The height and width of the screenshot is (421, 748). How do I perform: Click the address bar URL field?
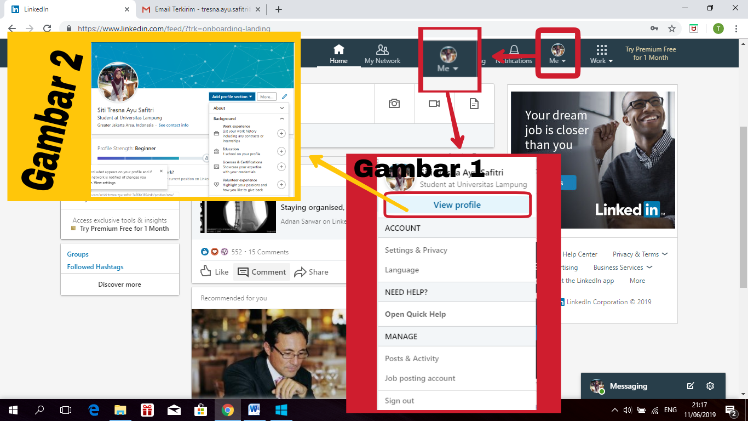pyautogui.click(x=350, y=29)
